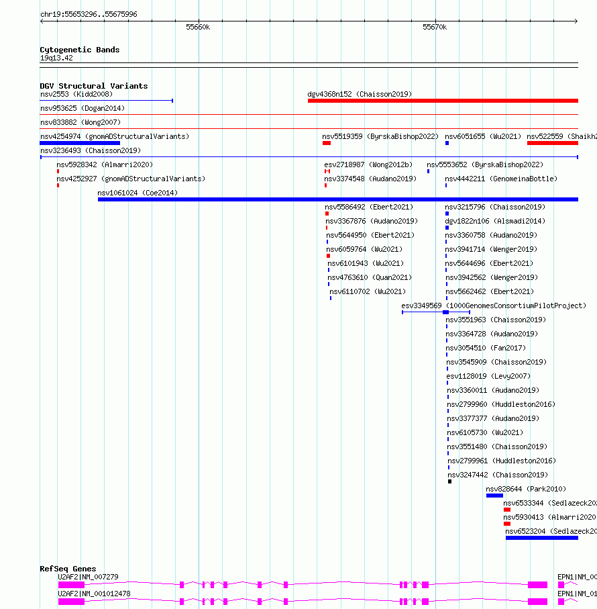Open nsv6101943 (Wu2021) label
The width and height of the screenshot is (597, 609).
tap(366, 263)
